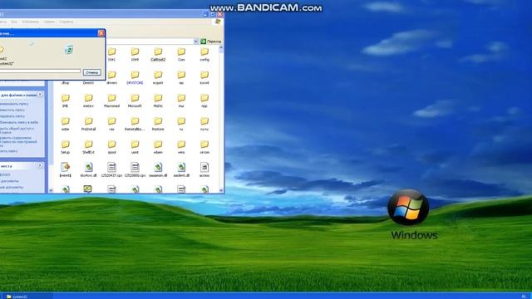Viewport: 532px width, 299px height.
Task: Open the Сервис menu
Action: pos(49,22)
